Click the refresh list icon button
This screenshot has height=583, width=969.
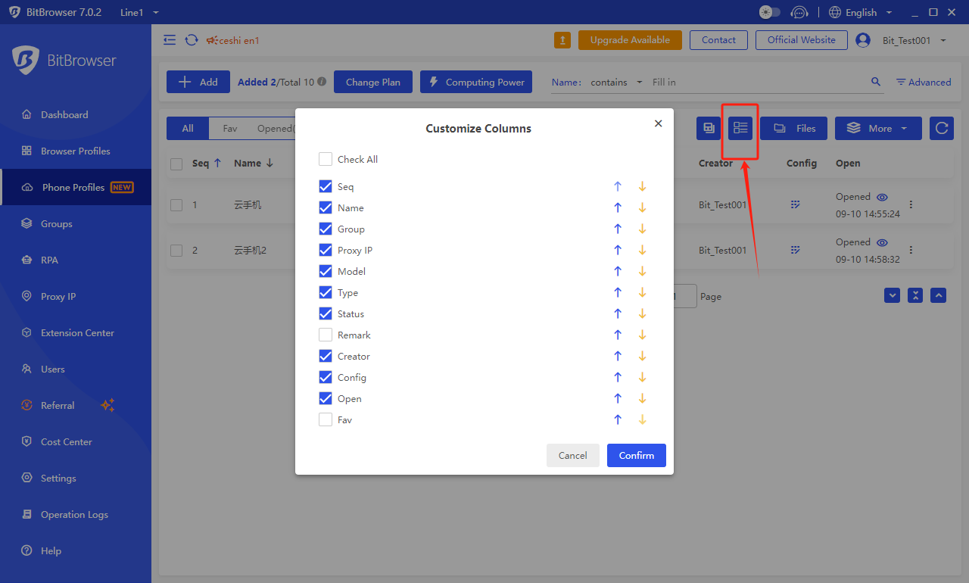click(941, 129)
